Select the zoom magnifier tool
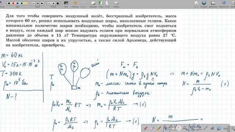Viewport: 235px width, 132px height. [x=185, y=128]
